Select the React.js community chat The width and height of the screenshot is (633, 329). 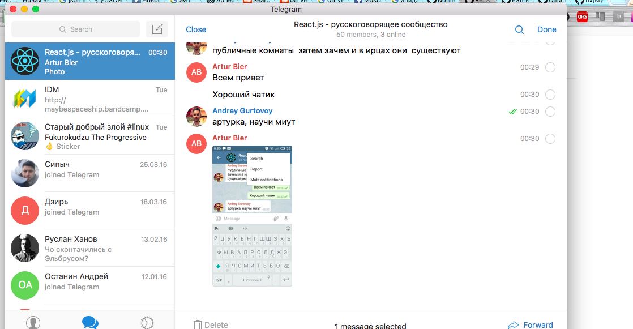pos(90,61)
